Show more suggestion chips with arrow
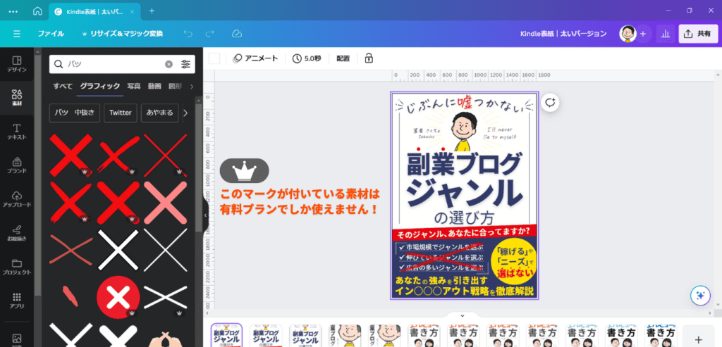 (x=185, y=113)
